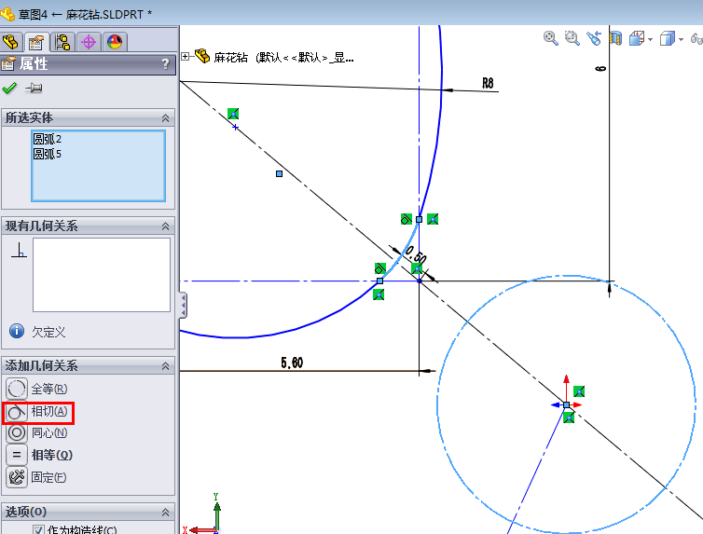Toggle the 作为构造线 checkbox
703x534 pixels.
pos(38,530)
